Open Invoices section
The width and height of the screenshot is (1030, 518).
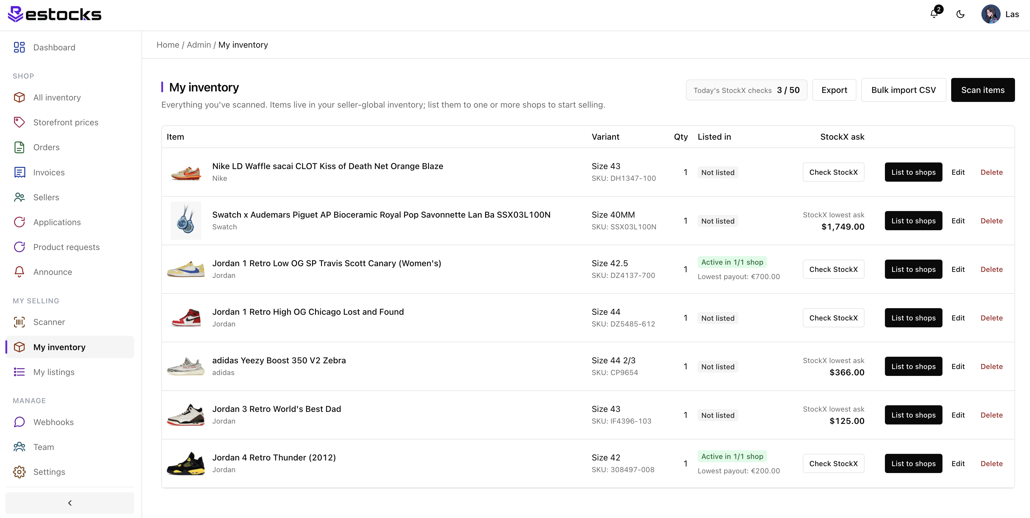(x=70, y=172)
